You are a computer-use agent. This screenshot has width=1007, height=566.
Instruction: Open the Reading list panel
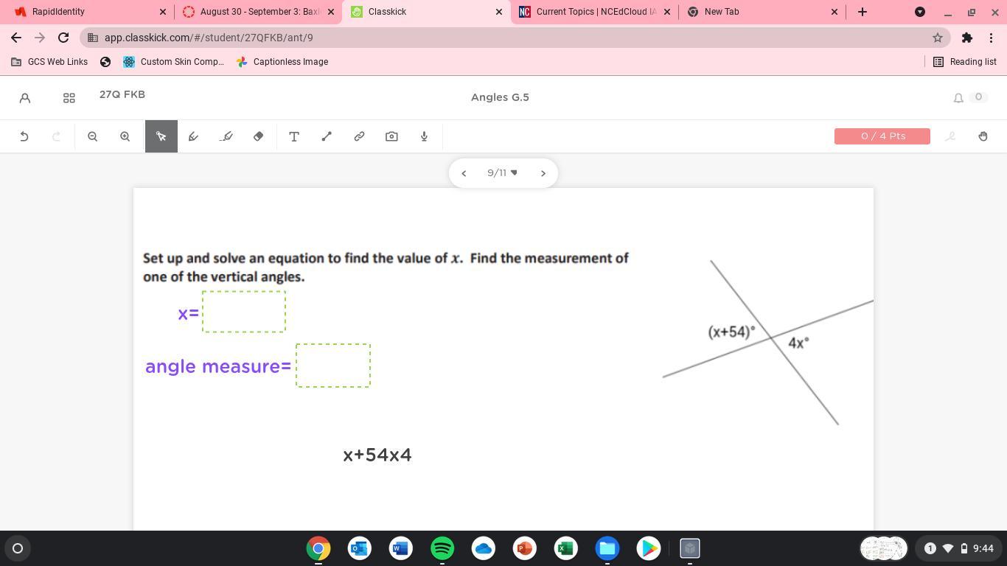pyautogui.click(x=965, y=62)
